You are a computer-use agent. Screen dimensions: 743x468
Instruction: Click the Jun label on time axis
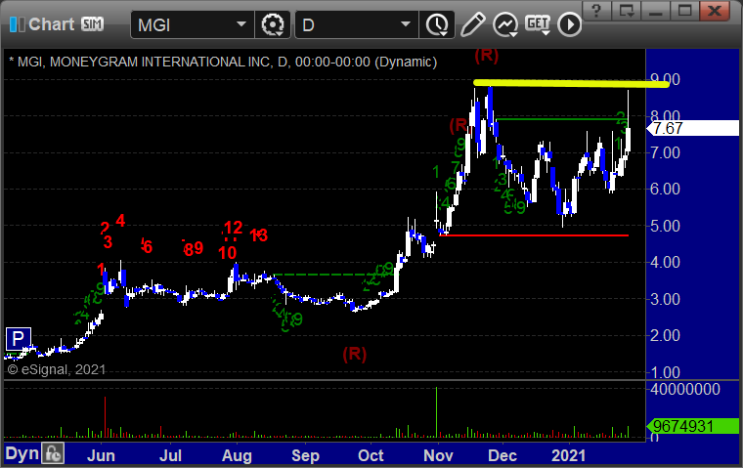(x=101, y=455)
